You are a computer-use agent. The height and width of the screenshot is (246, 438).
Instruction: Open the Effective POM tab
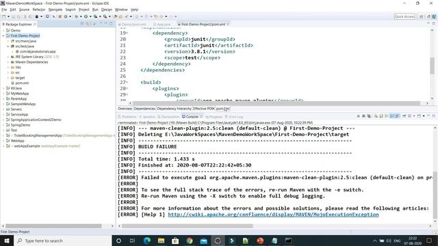pyautogui.click(x=204, y=109)
